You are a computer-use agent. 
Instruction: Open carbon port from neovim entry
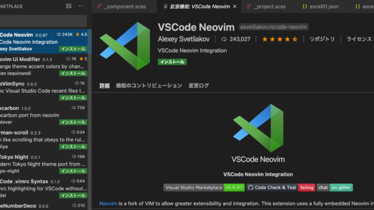click(44, 115)
